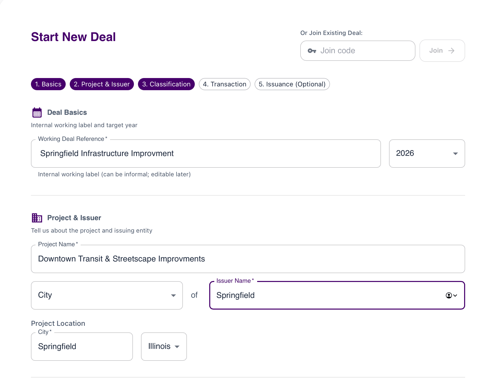This screenshot has height=378, width=491.
Task: Open the Issuance (Optional) step
Action: (x=292, y=84)
